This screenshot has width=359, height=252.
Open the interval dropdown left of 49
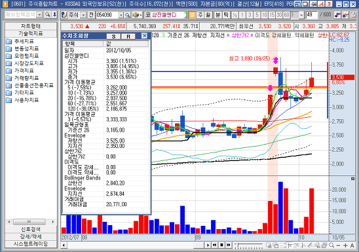(x=301, y=15)
